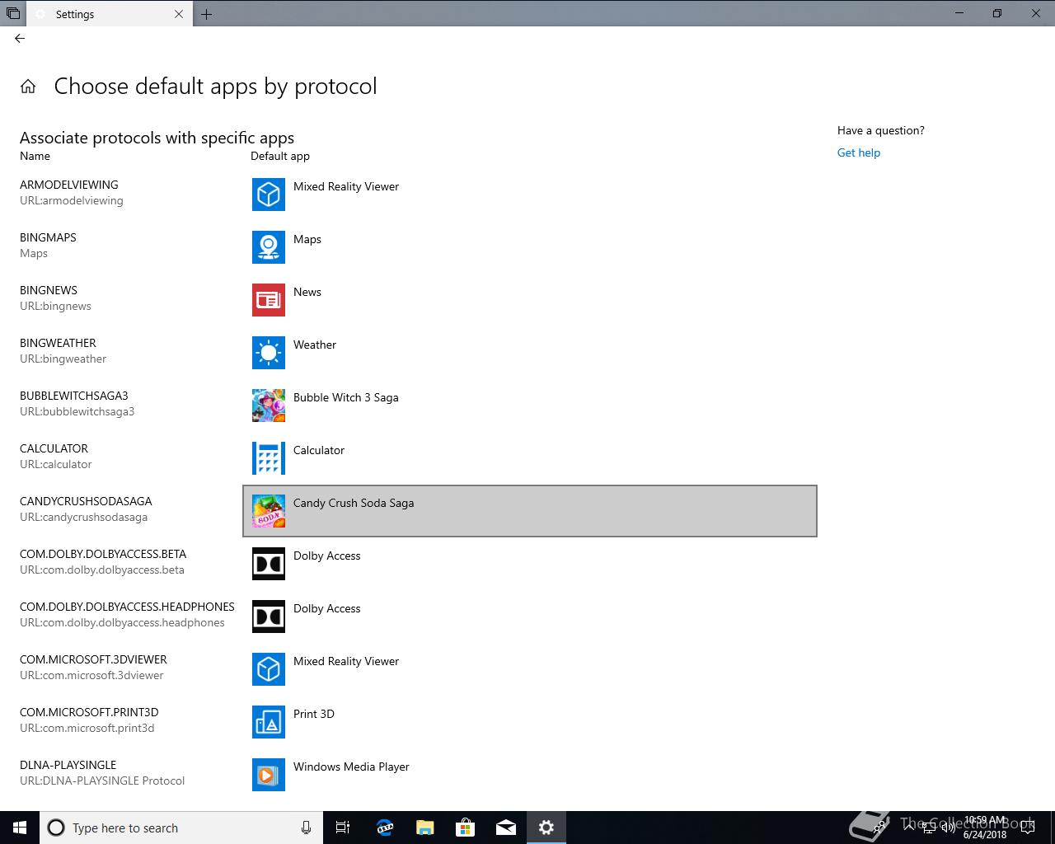Click the Candy Crush Soda Saga icon
The image size is (1055, 844).
click(x=269, y=511)
